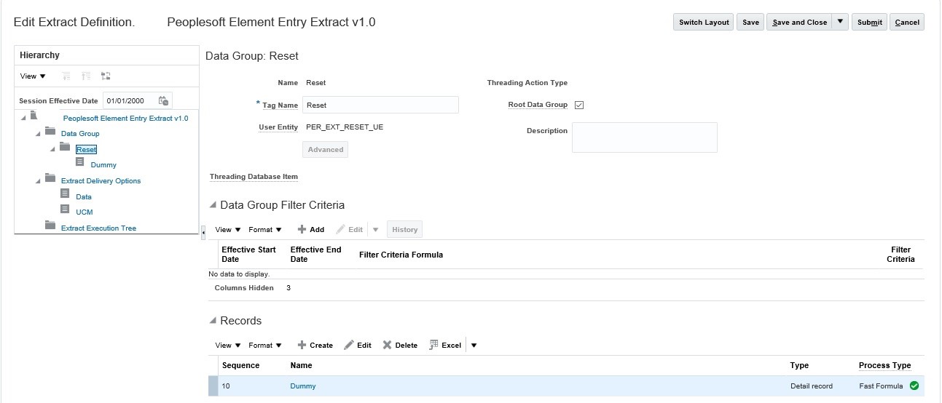Click the Advanced button
The height and width of the screenshot is (403, 942).
click(326, 149)
